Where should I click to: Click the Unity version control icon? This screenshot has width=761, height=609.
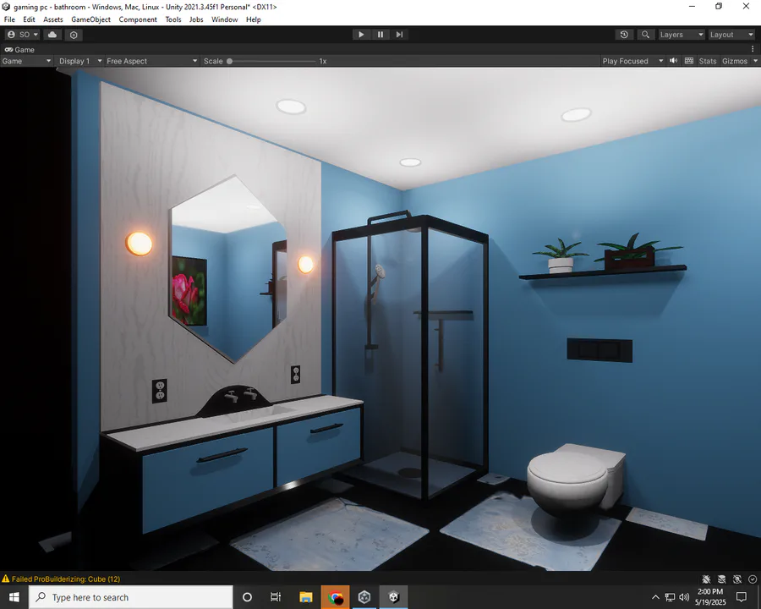click(74, 35)
